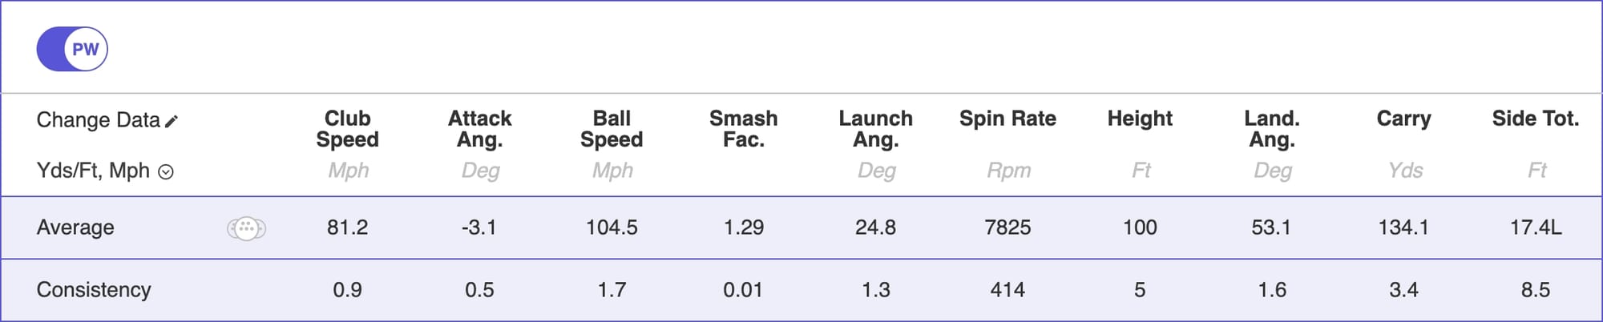Open the Change Data text link

98,120
